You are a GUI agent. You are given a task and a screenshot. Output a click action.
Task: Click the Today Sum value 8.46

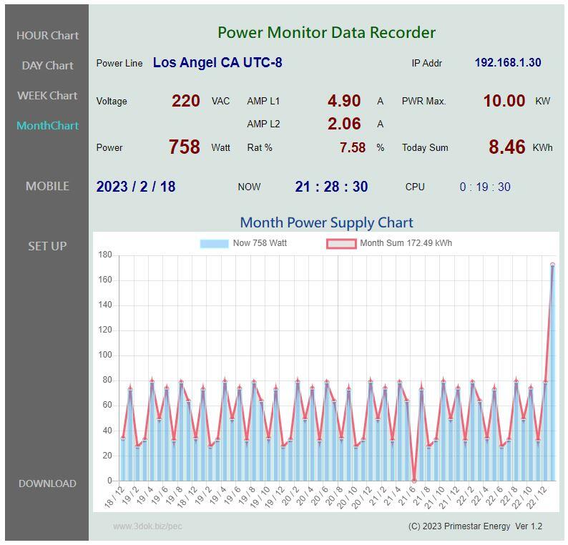coord(506,147)
